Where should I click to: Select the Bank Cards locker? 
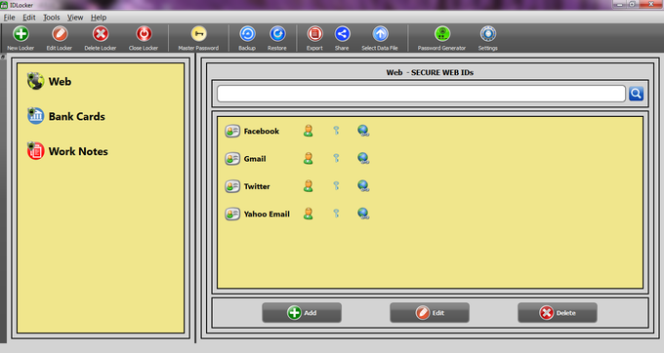coord(66,116)
